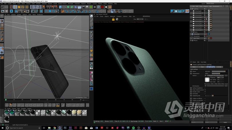Collapse the Lighting group in Object Manager
The image size is (232, 130).
coord(191,9)
